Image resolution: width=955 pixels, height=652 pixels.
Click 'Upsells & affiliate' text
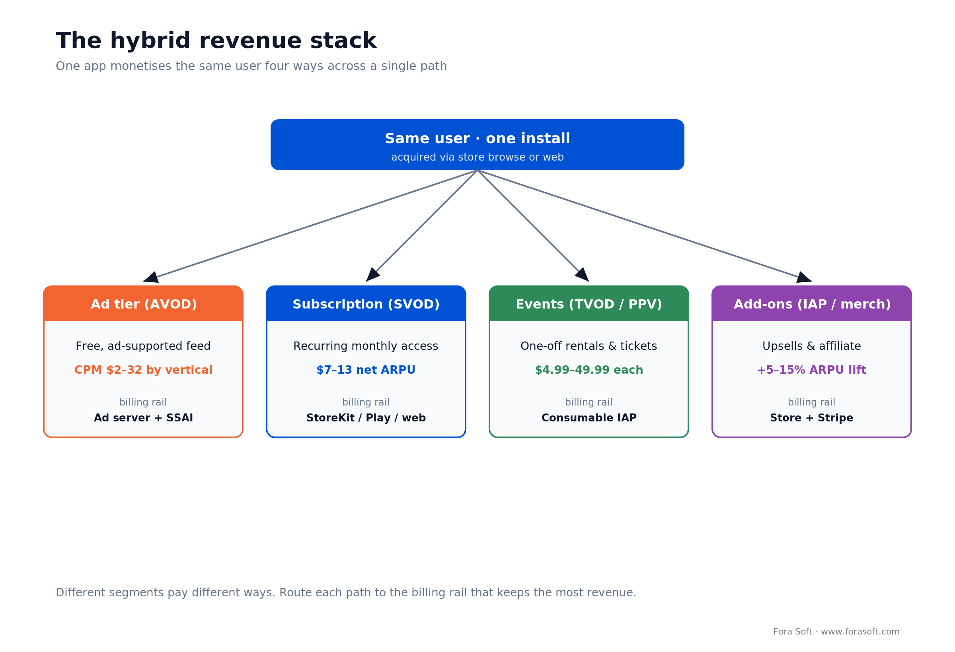coord(812,346)
